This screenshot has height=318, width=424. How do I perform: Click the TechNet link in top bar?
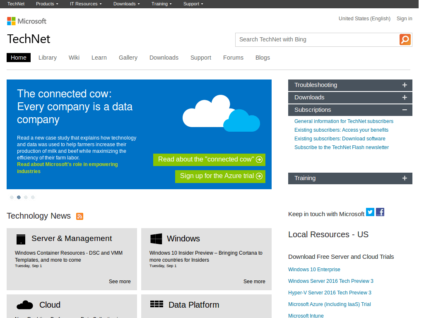click(x=16, y=4)
